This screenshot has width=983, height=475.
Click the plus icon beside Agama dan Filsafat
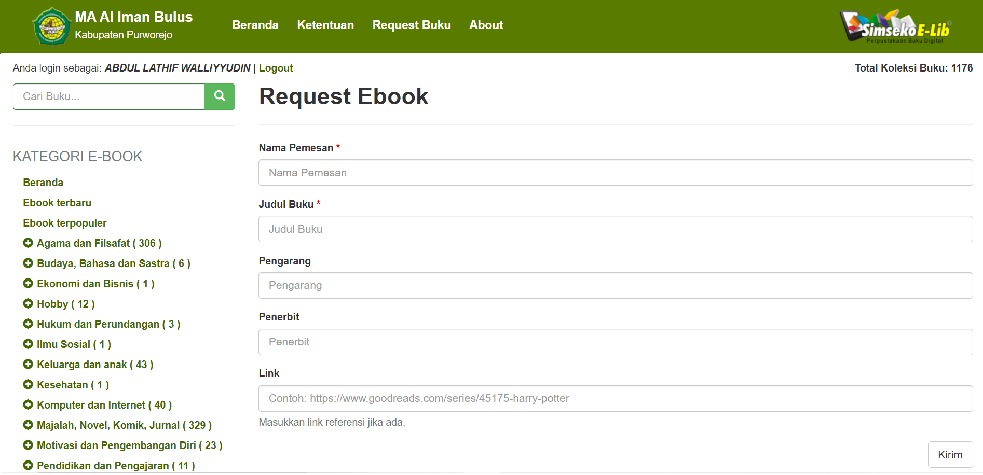[x=29, y=243]
